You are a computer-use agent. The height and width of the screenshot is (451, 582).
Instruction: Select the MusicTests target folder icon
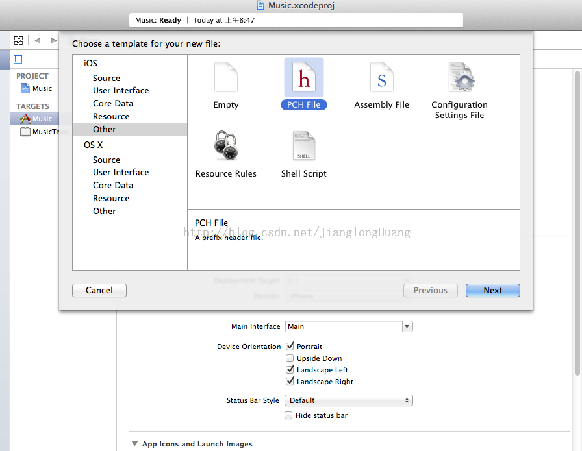25,132
